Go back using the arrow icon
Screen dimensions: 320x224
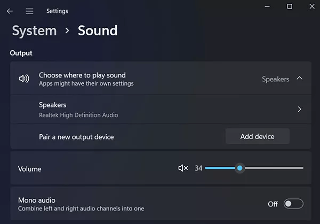pos(10,11)
